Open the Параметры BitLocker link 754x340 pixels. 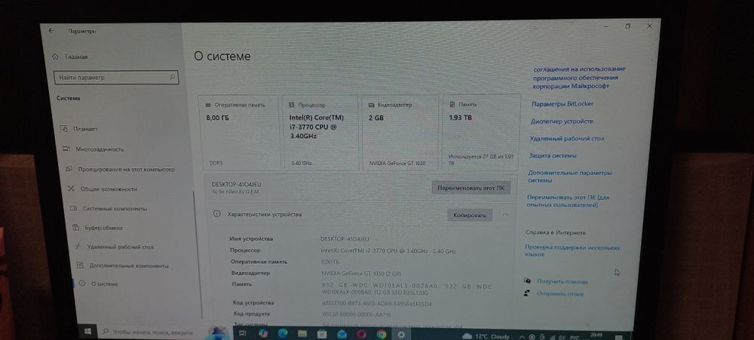point(562,104)
